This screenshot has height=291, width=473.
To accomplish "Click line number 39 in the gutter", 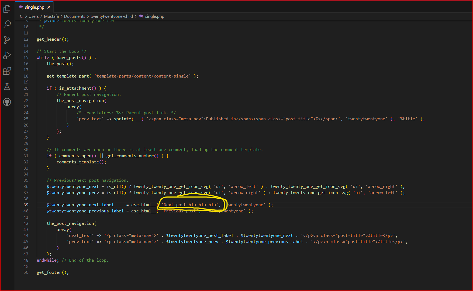I will pos(26,205).
